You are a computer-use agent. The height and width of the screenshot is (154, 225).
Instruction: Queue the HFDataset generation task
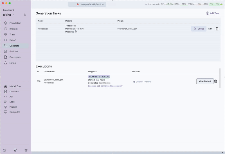click(x=199, y=29)
